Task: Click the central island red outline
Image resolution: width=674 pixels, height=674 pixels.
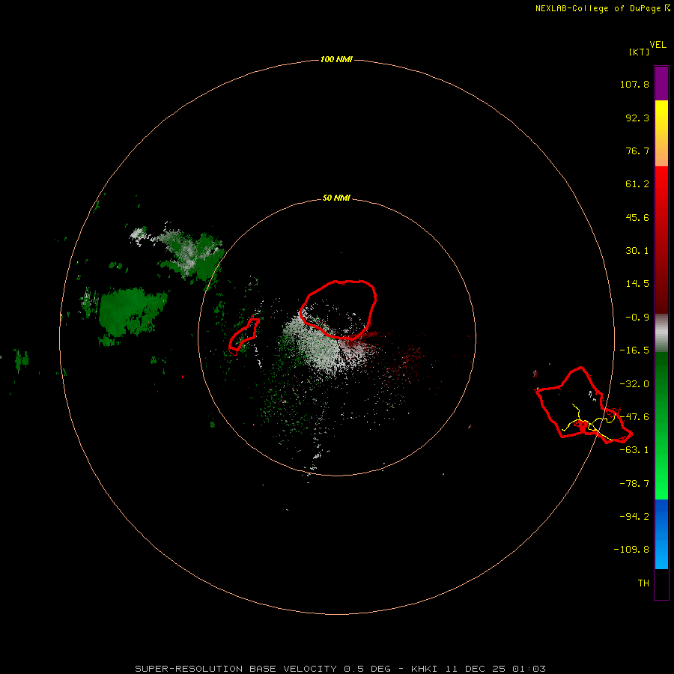Action: tap(338, 309)
